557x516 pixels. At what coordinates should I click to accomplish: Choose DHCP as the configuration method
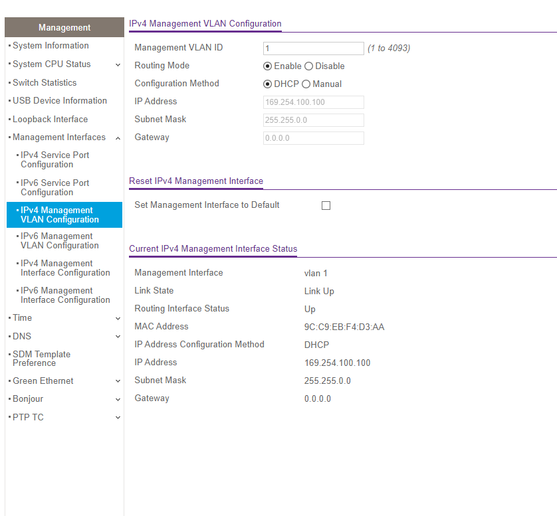pyautogui.click(x=267, y=84)
